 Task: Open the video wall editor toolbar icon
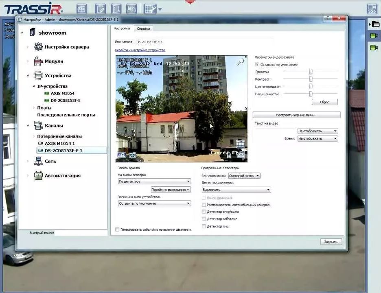(81, 8)
